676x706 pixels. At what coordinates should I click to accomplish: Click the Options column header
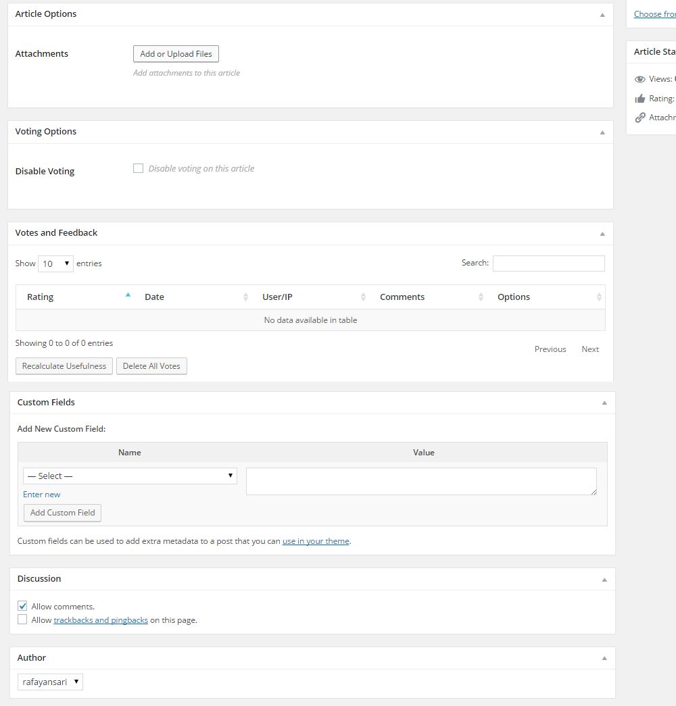[513, 297]
